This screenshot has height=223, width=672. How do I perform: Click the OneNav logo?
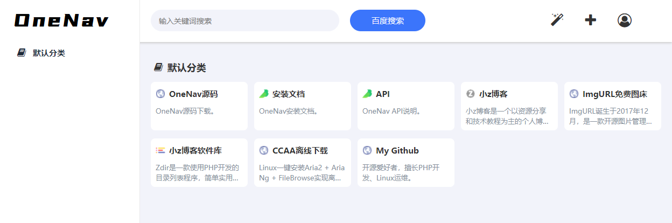61,21
